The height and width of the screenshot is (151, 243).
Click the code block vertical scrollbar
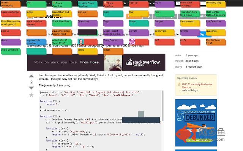click(x=163, y=106)
